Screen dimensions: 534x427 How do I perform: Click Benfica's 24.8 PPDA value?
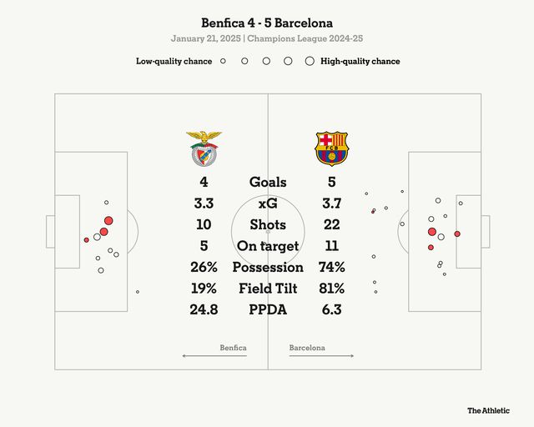(x=204, y=310)
